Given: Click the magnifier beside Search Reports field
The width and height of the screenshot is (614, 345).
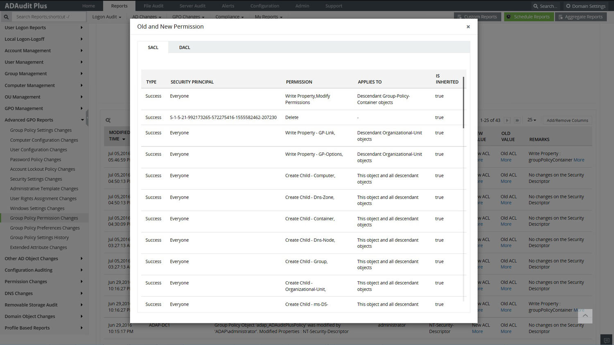Looking at the screenshot, I should [x=6, y=17].
